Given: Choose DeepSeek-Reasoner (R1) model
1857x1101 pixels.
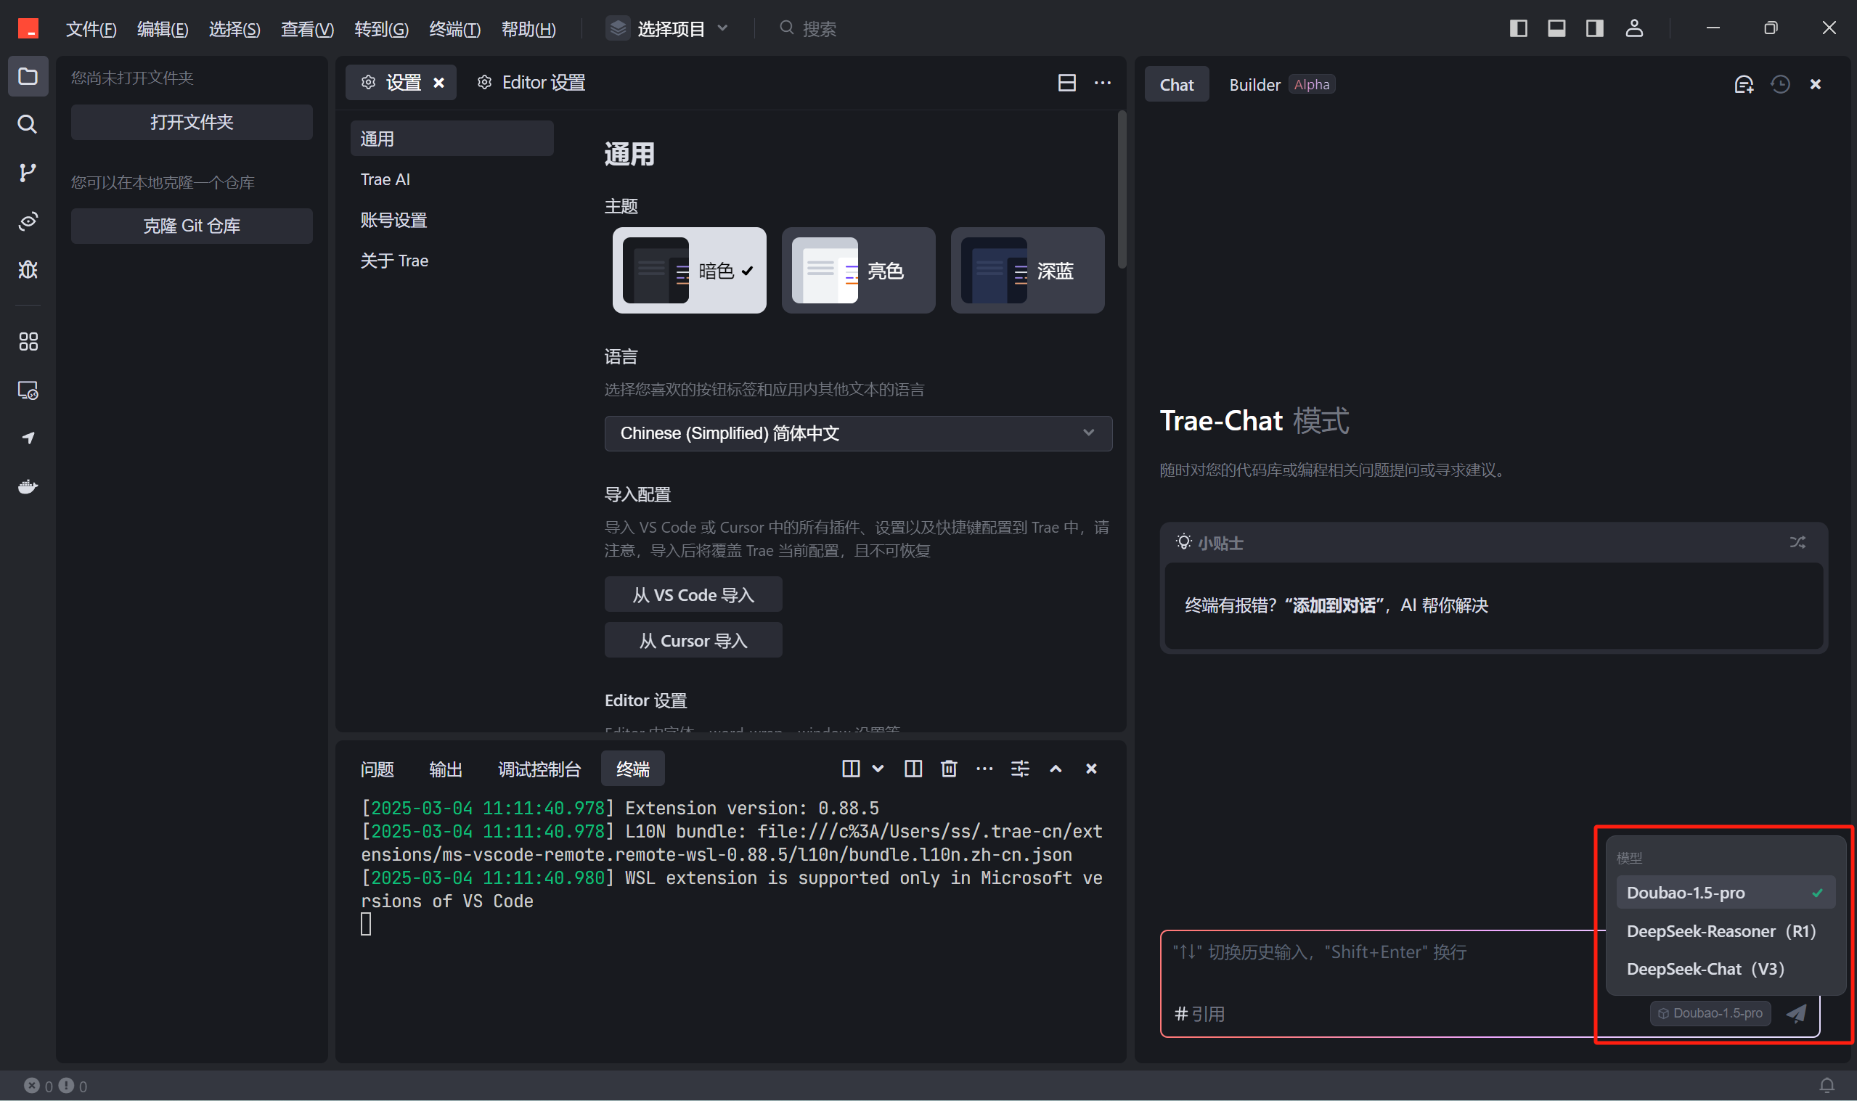Looking at the screenshot, I should (x=1721, y=931).
